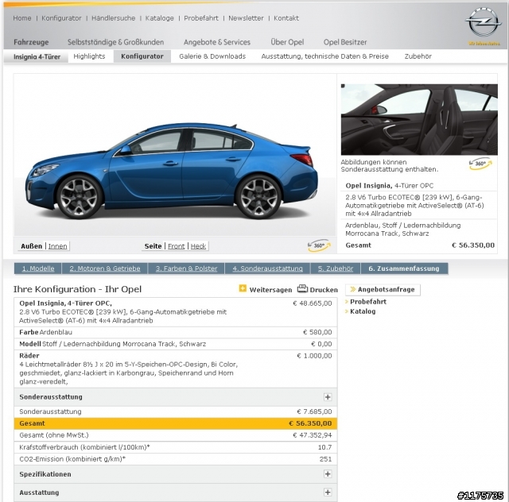Viewport: 509px width, 502px height.
Task: Click Farbe Ardenblau row
Action: coord(176,332)
